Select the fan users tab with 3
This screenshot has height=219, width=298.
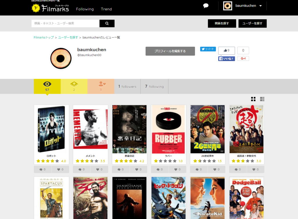point(101,86)
